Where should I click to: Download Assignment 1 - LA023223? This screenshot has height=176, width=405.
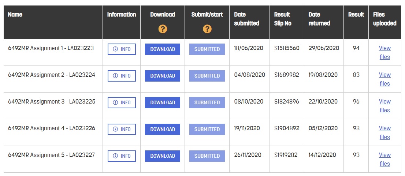coord(163,49)
